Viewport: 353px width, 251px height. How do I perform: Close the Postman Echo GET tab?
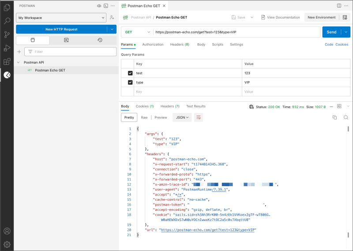[164, 6]
